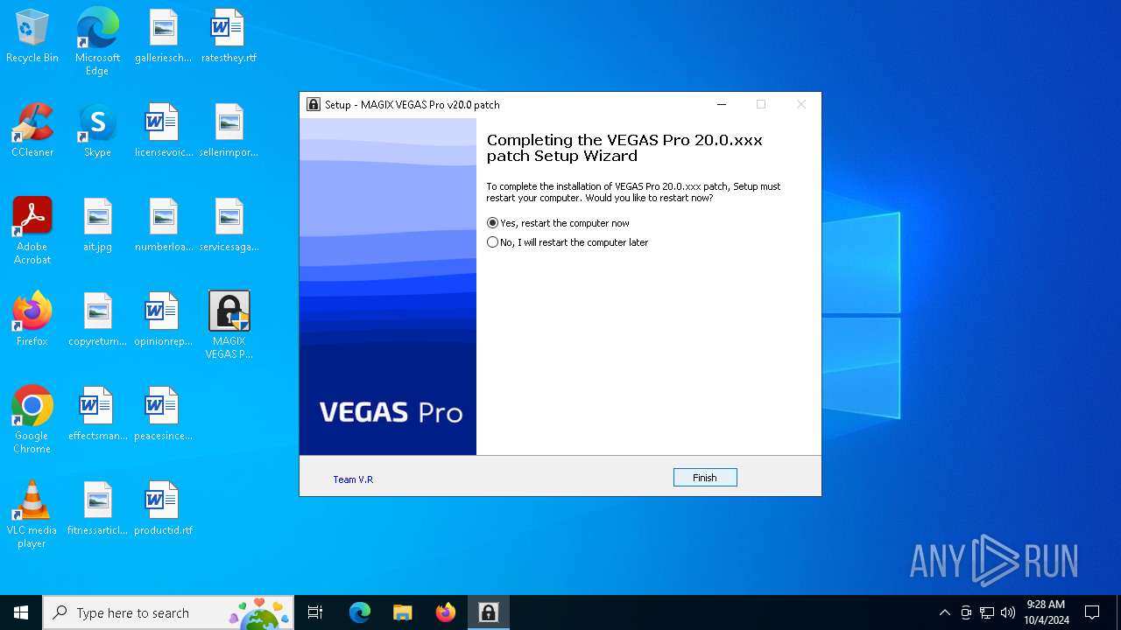Image resolution: width=1121 pixels, height=630 pixels.
Task: Click the taskbar search box
Action: [x=168, y=612]
